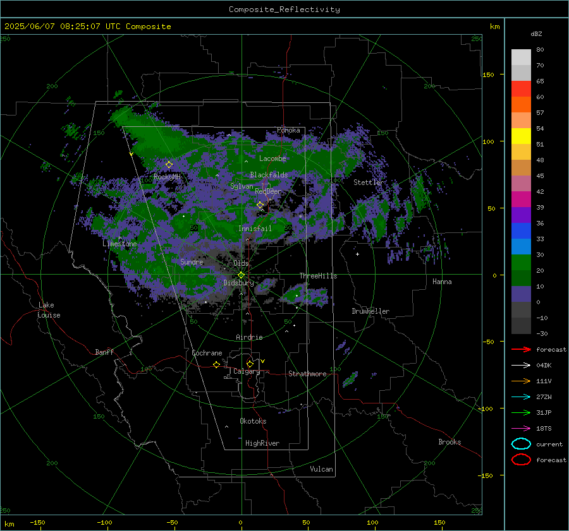Image resolution: width=569 pixels, height=531 pixels.
Task: Click the green 31JP arrow icon
Action: click(x=521, y=412)
